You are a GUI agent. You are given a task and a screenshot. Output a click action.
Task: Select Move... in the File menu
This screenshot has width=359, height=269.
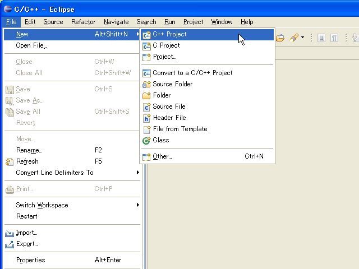pos(72,139)
